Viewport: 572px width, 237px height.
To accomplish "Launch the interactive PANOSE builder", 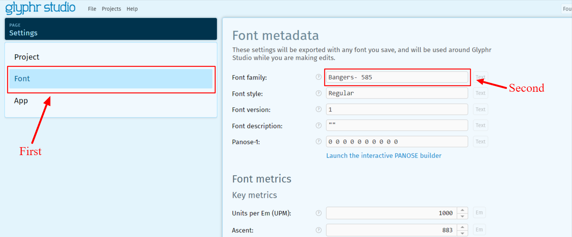I will (x=384, y=155).
